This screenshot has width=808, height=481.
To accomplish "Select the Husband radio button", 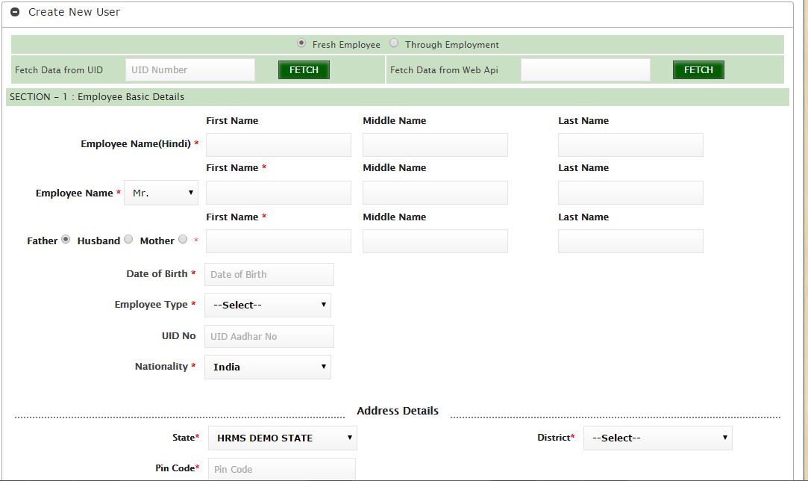I will tap(128, 240).
